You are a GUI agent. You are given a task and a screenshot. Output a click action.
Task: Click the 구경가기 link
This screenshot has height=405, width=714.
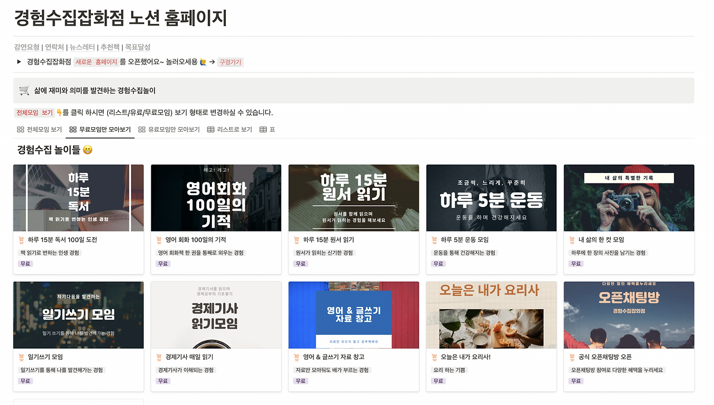click(x=230, y=62)
